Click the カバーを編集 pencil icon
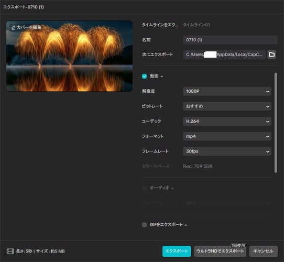This screenshot has width=284, height=262. tap(13, 28)
